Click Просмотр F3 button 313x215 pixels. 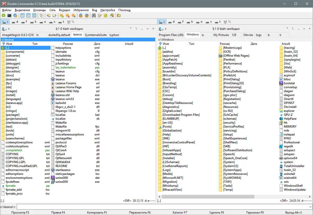pos(20,213)
